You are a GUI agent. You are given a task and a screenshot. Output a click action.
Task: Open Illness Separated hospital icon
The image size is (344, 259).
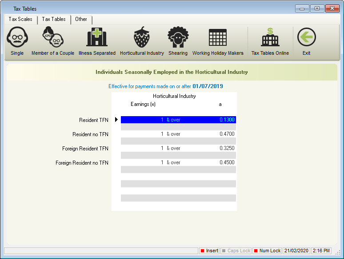pos(97,37)
